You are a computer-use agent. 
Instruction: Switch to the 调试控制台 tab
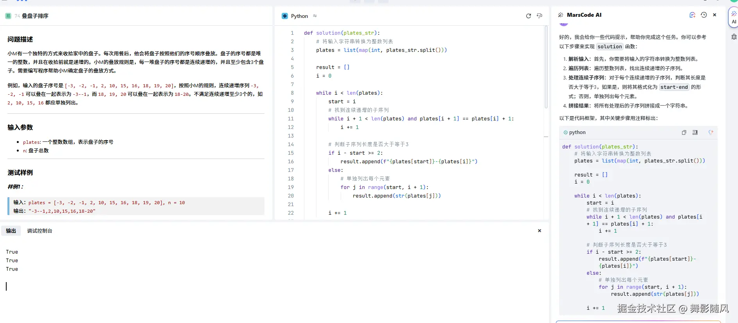coord(39,231)
